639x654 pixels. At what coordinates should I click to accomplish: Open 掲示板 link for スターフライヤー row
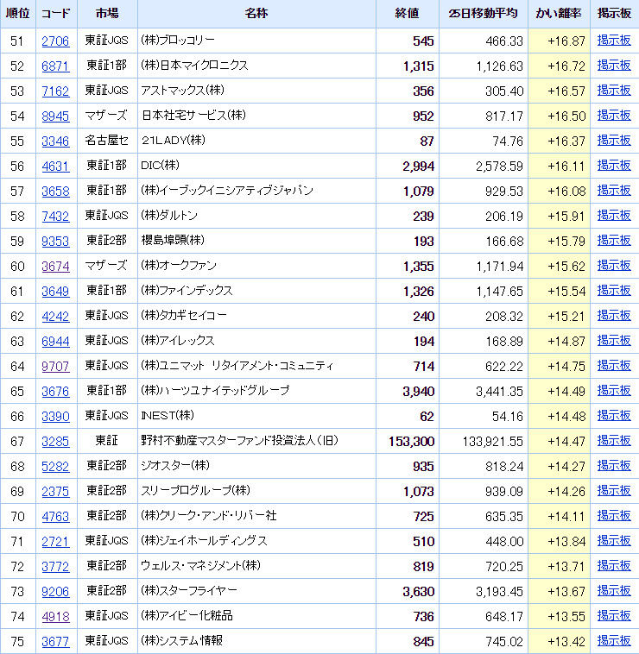(614, 591)
